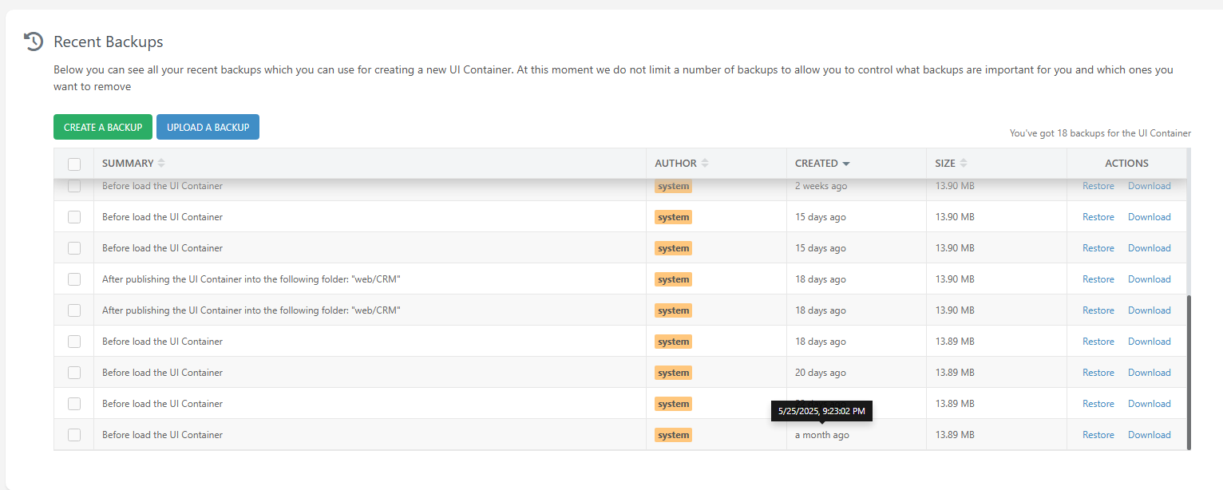The height and width of the screenshot is (490, 1223).
Task: Restore the 'Before load' backup from 18 days ago
Action: (x=1098, y=342)
